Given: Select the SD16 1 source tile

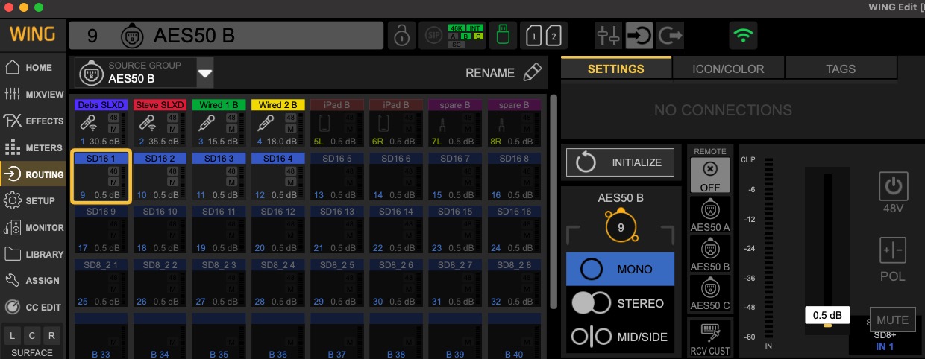Looking at the screenshot, I should pyautogui.click(x=101, y=177).
